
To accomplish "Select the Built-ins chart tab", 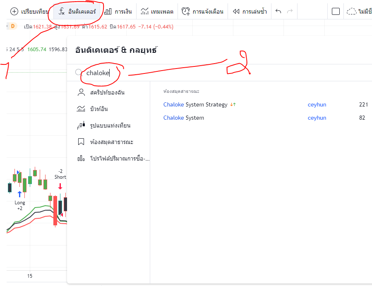I will tap(109, 109).
